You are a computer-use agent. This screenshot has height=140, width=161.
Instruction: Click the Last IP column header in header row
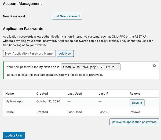(103, 94)
